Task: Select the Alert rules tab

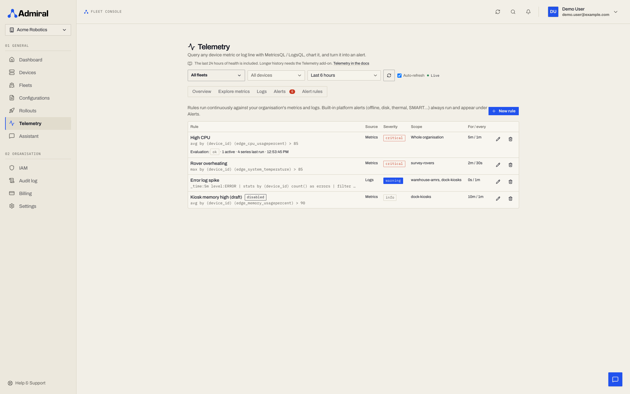Action: click(x=312, y=92)
